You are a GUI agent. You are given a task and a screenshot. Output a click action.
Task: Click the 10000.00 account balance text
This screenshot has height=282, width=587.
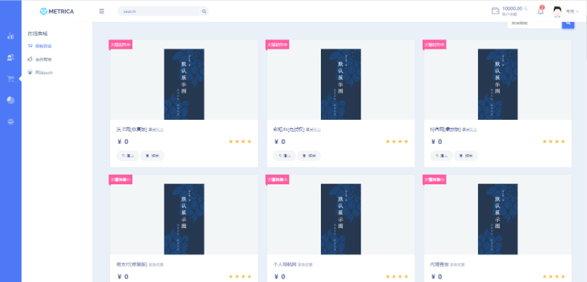(512, 8)
